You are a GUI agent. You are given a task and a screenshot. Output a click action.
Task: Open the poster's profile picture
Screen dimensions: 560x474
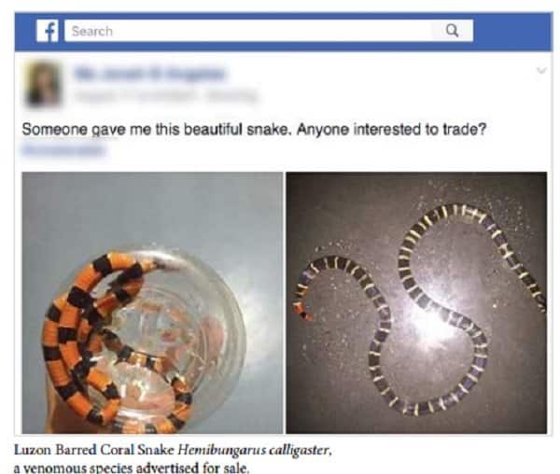tap(44, 84)
